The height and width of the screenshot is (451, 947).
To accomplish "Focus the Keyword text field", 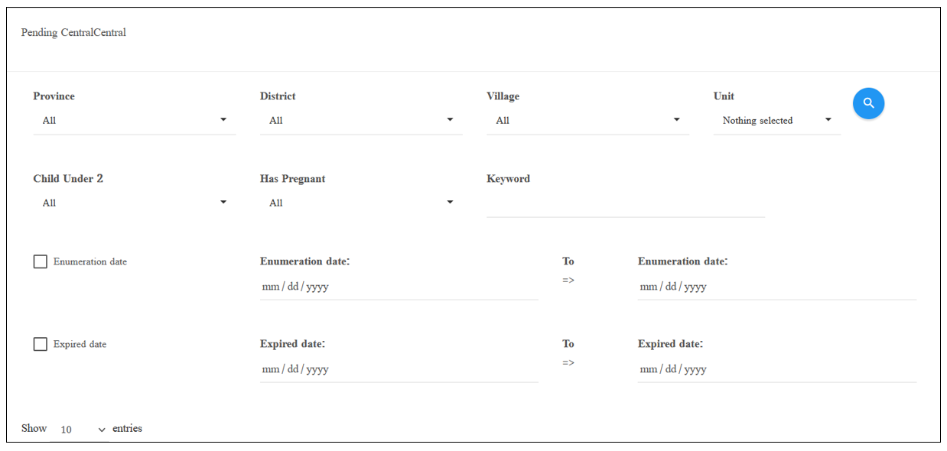I will pyautogui.click(x=626, y=203).
